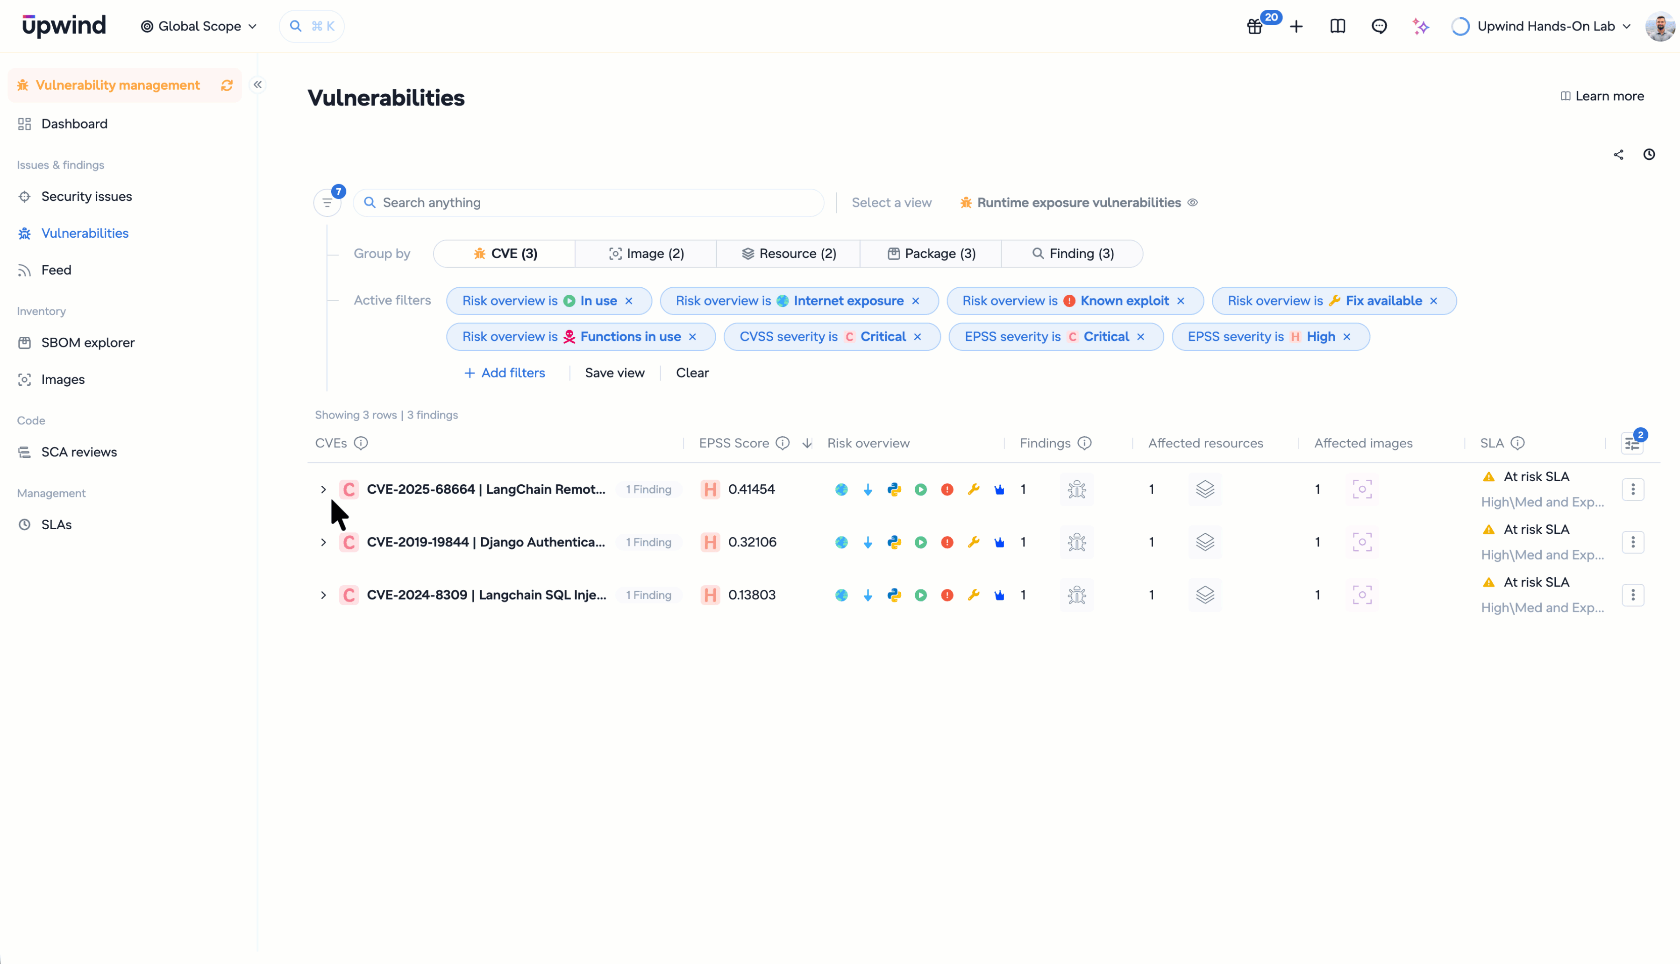1680x964 pixels.
Task: Remove the EPSS severity Critical filter
Action: tap(1141, 337)
